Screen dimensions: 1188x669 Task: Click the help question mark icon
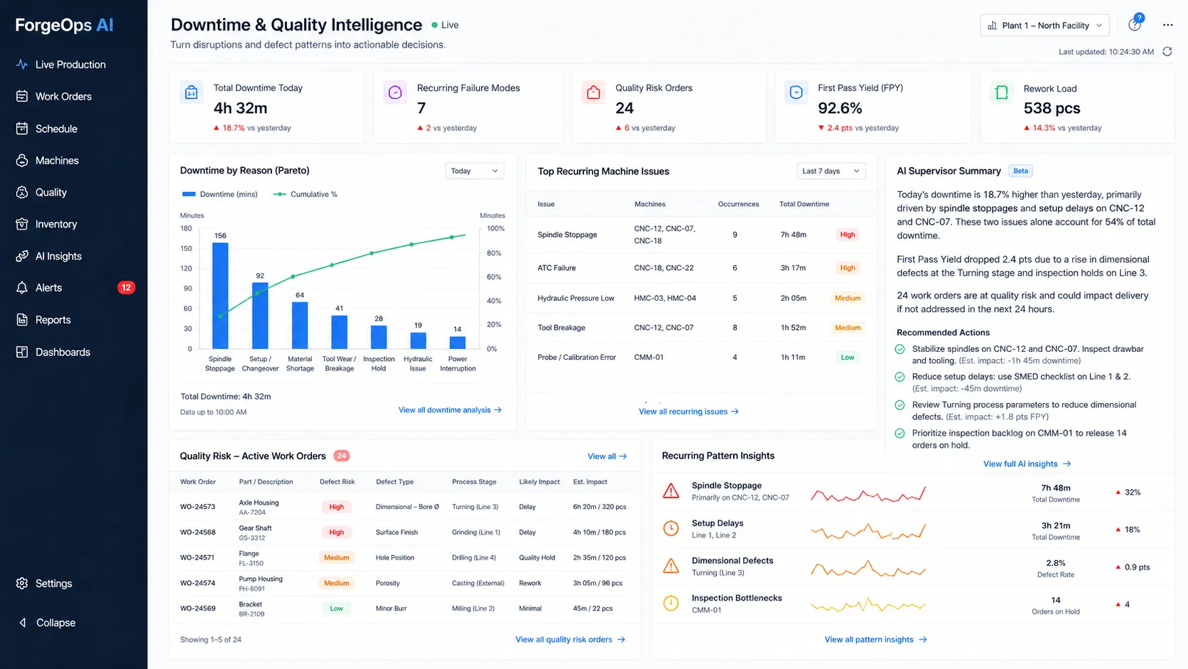1135,25
